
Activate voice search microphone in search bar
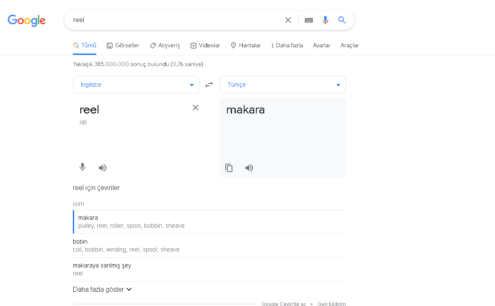(325, 20)
